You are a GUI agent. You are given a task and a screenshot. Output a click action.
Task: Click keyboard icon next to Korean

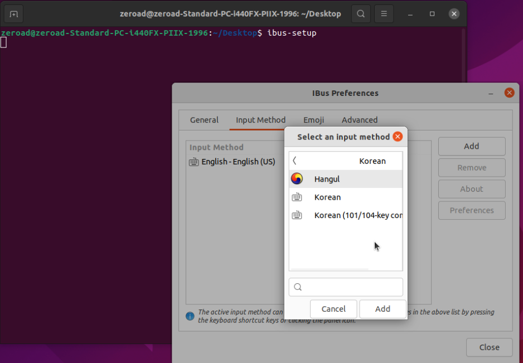(x=297, y=197)
